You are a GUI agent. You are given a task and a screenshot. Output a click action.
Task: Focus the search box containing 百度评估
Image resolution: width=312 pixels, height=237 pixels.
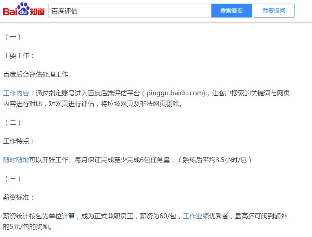click(130, 11)
